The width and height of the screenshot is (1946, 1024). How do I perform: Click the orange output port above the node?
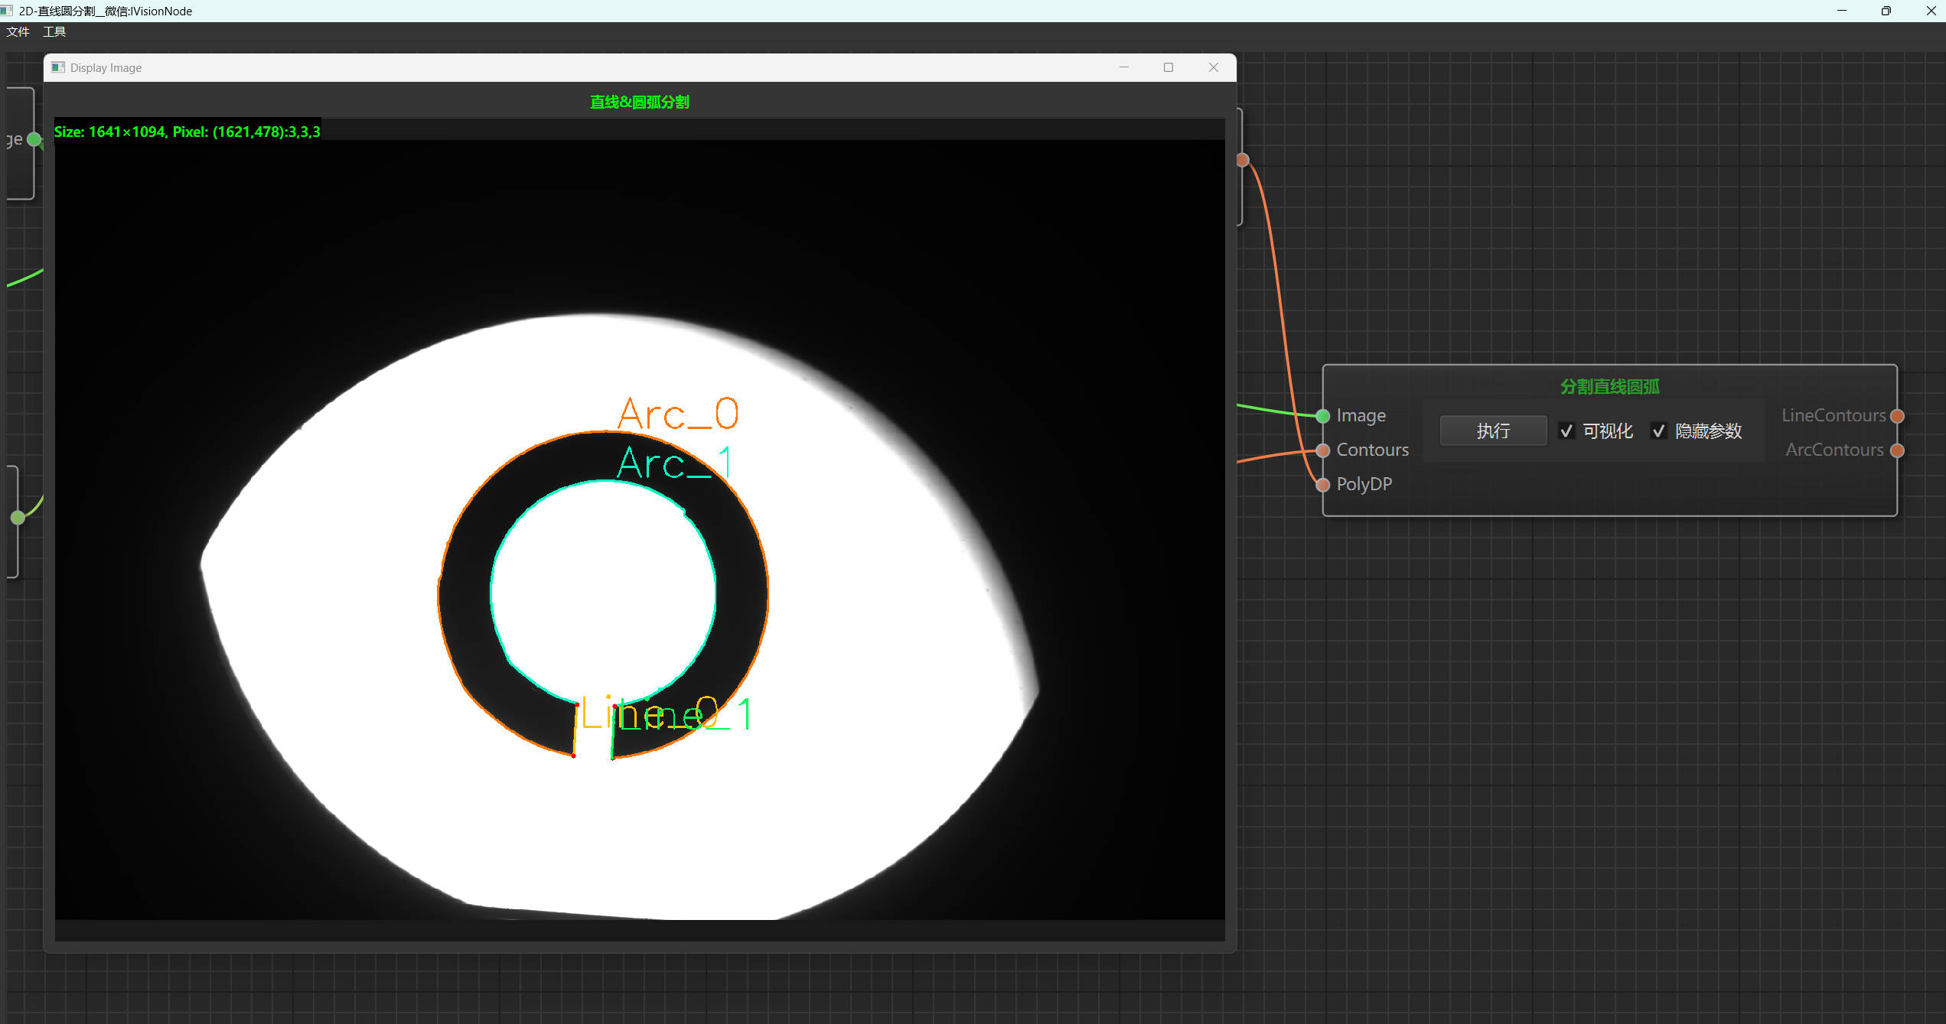tap(1243, 160)
